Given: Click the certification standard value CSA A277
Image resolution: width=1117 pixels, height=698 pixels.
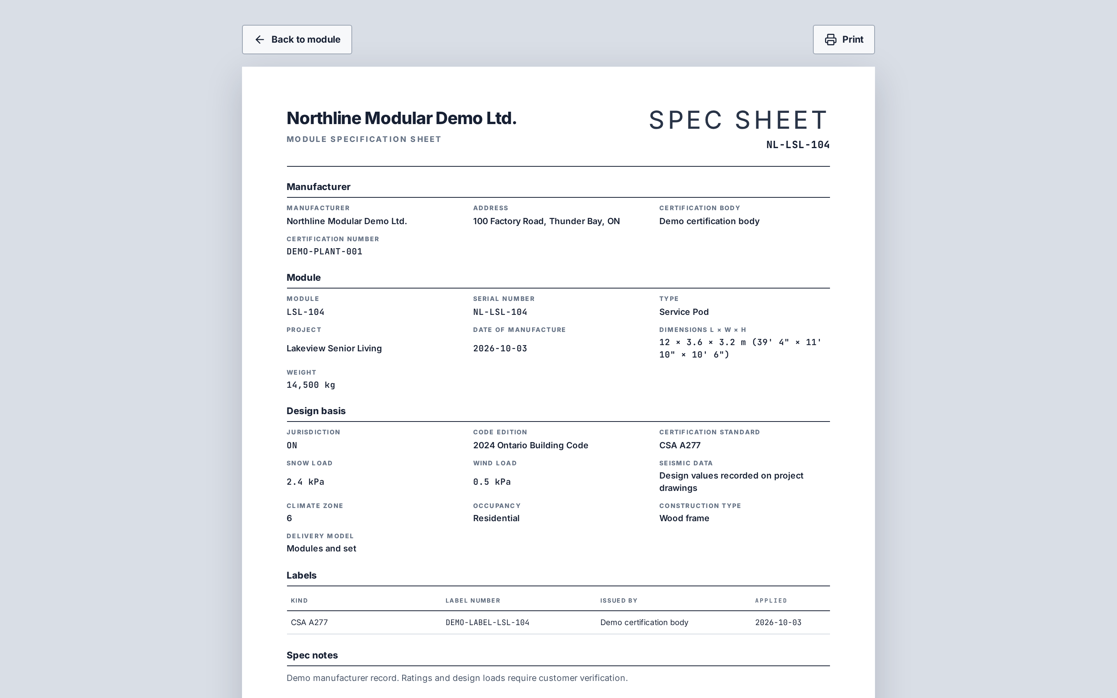Looking at the screenshot, I should click(x=680, y=446).
